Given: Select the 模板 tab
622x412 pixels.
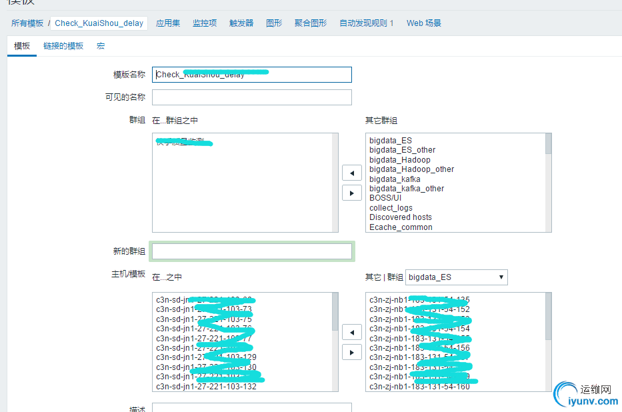Looking at the screenshot, I should tap(22, 46).
